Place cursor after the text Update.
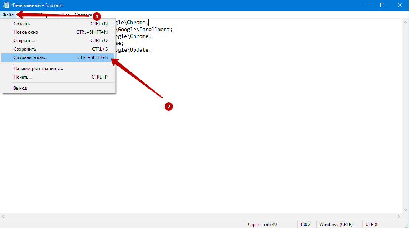 [x=152, y=50]
